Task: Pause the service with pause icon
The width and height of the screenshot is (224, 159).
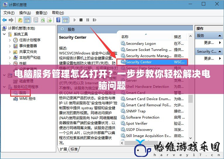Action: pos(88,20)
